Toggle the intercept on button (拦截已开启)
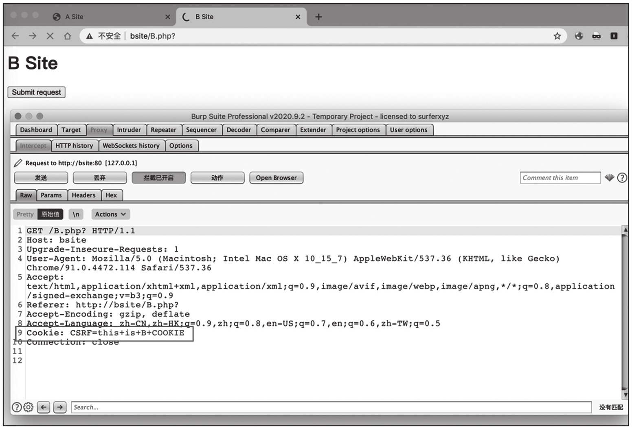The width and height of the screenshot is (632, 429). [x=158, y=178]
